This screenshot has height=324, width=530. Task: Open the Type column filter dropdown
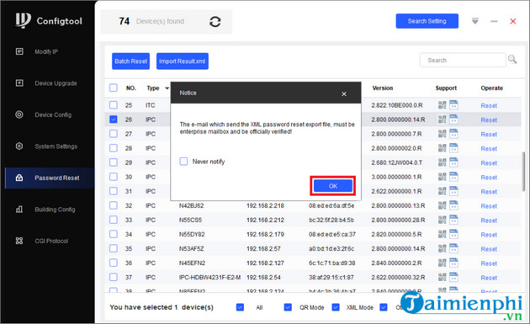[167, 88]
